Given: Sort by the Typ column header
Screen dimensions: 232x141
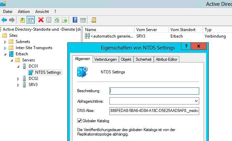Looking at the screenshot, I should [x=217, y=30].
